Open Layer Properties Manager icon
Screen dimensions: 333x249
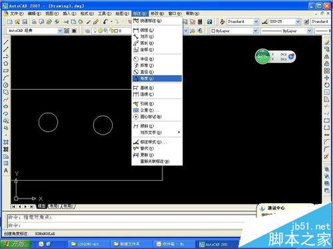pyautogui.click(x=87, y=31)
